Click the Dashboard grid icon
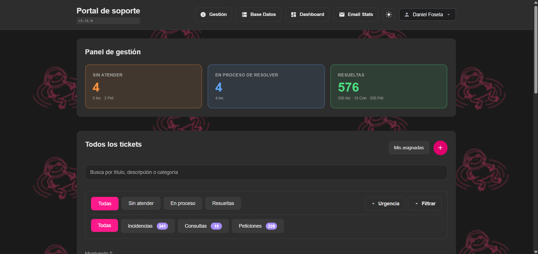 pyautogui.click(x=294, y=15)
